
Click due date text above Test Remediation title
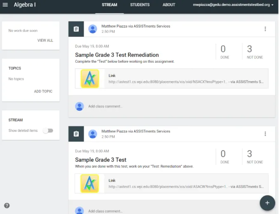(92, 46)
